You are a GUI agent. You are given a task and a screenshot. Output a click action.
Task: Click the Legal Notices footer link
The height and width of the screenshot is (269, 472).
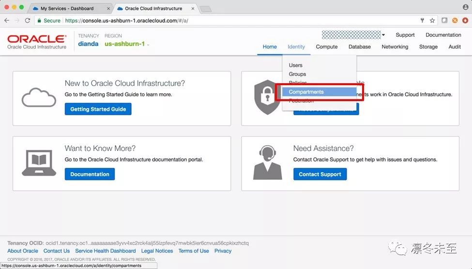(157, 251)
